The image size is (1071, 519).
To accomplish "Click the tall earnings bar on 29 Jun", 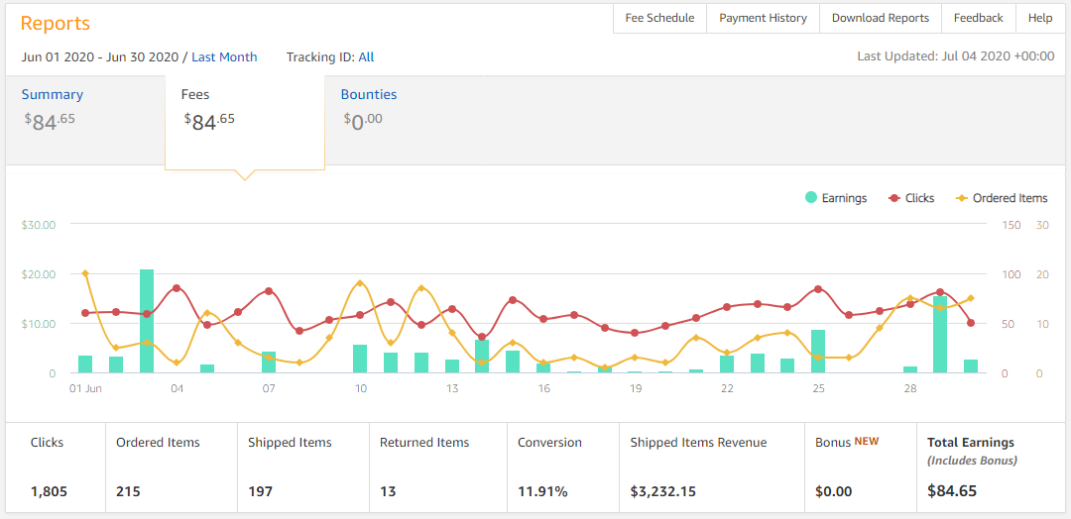I will pyautogui.click(x=940, y=334).
